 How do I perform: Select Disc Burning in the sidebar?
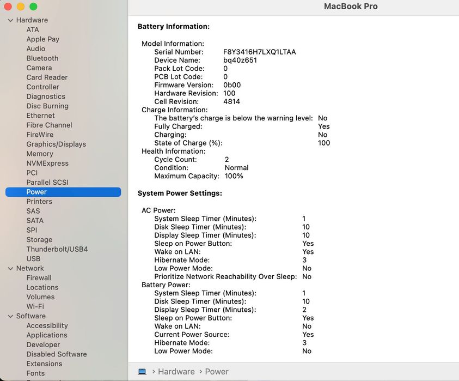pos(47,106)
